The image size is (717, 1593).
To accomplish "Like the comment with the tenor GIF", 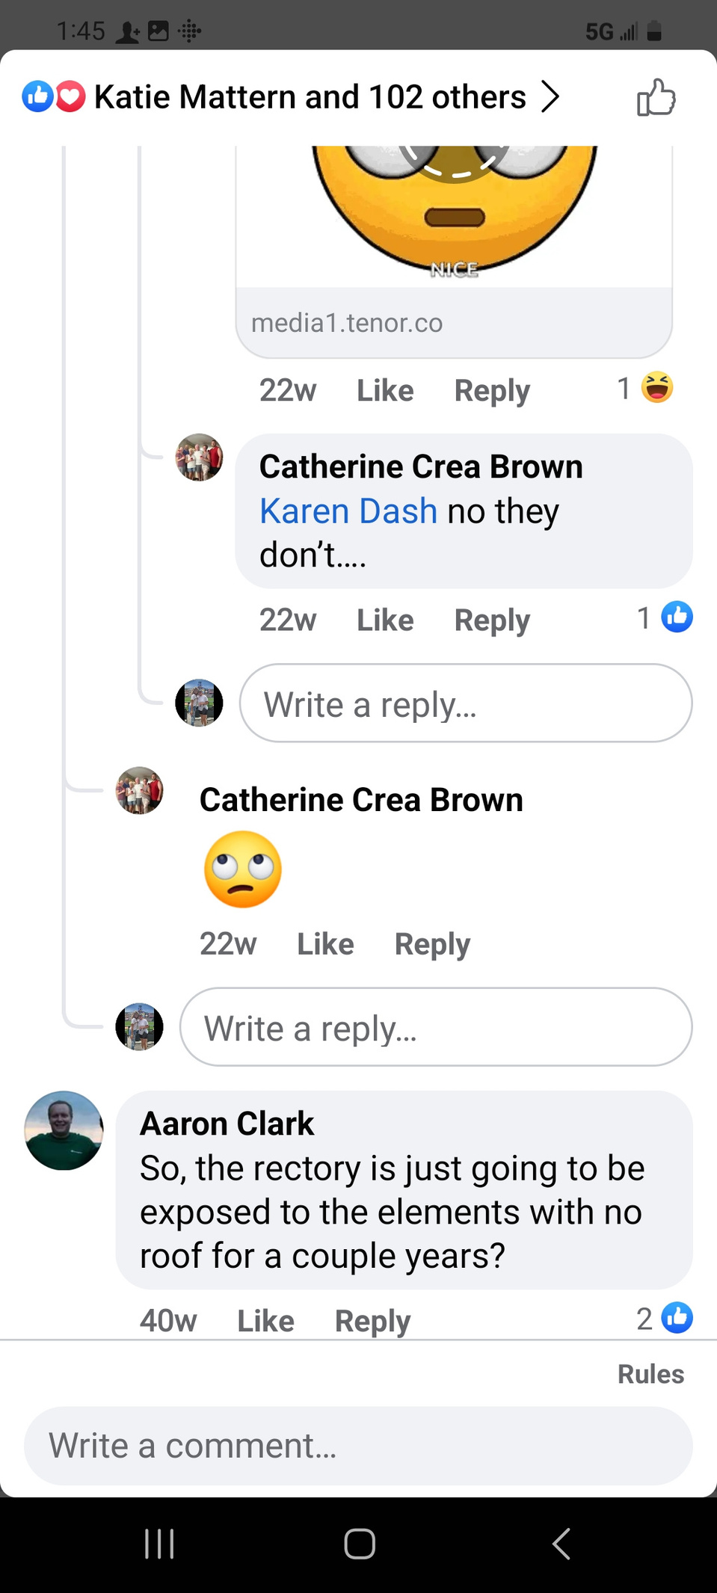I will (x=385, y=390).
